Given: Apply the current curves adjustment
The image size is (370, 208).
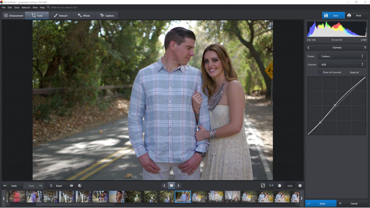Looking at the screenshot, I should pyautogui.click(x=321, y=203).
